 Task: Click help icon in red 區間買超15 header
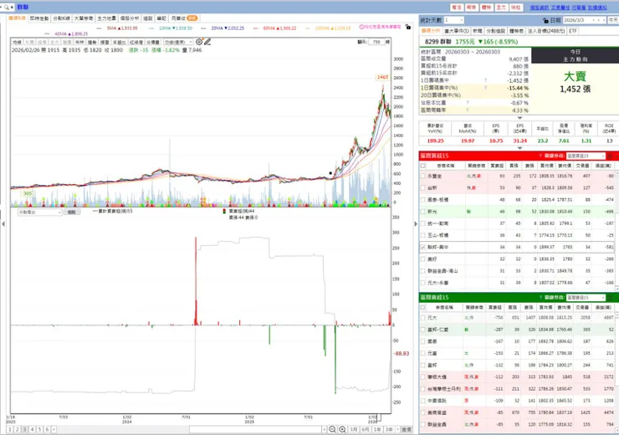tap(540, 156)
